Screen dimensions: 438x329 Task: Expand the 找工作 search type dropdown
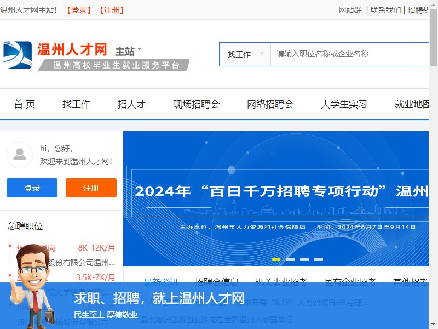[245, 54]
